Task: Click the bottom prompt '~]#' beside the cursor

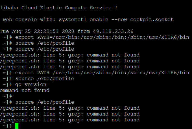Action: click(7, 126)
